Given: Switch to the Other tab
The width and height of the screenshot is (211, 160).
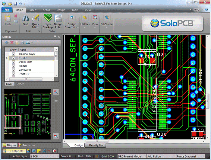Looking at the screenshot, I should tap(20, 84).
